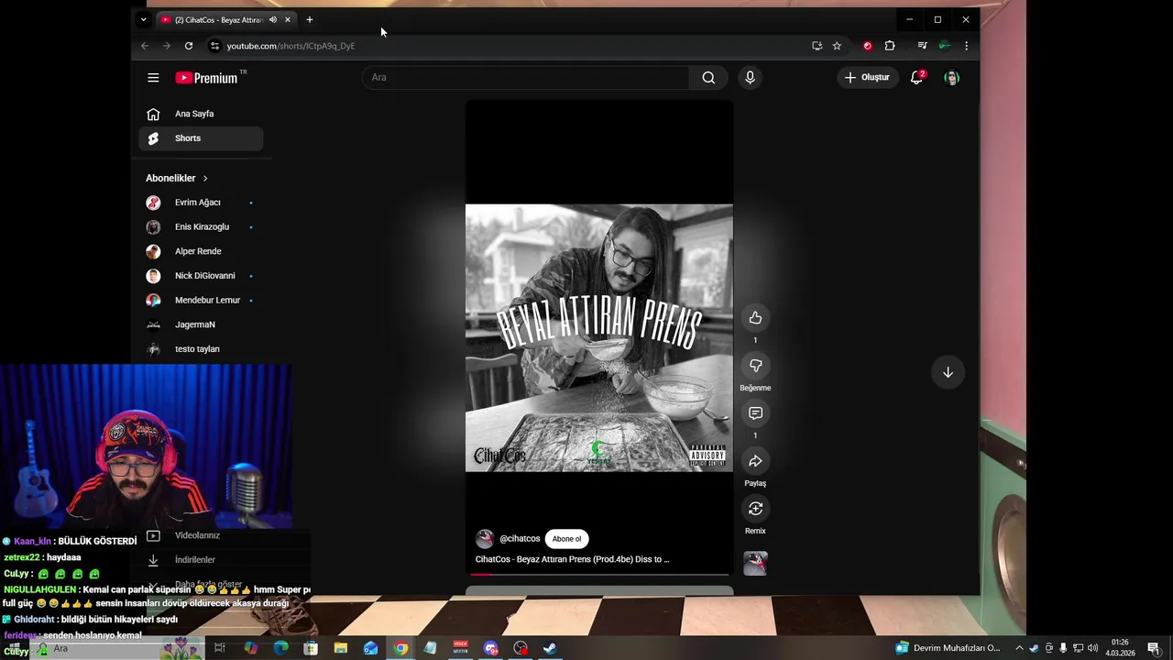
Task: Pause the Beyaz Attıran Prens video
Action: [x=599, y=337]
